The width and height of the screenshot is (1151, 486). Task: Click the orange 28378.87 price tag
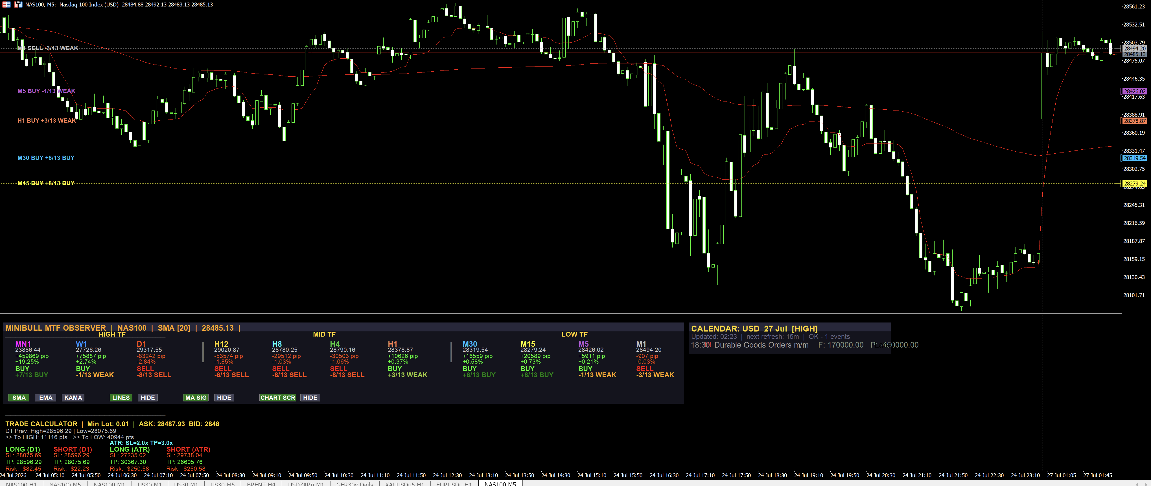coord(1134,121)
